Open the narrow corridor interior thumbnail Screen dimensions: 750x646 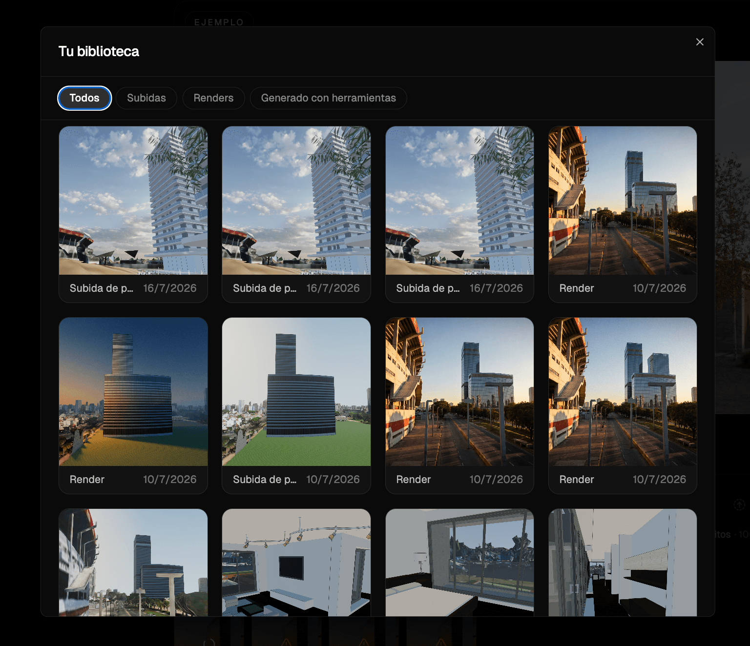[x=623, y=563]
